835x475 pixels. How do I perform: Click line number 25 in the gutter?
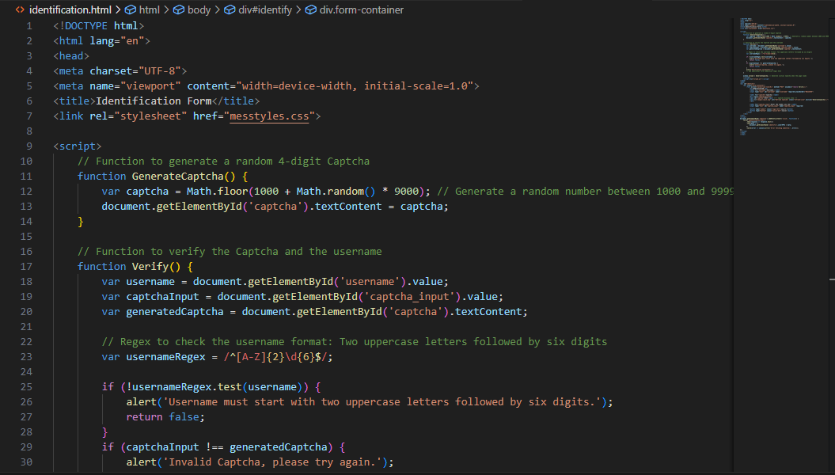[26, 386]
